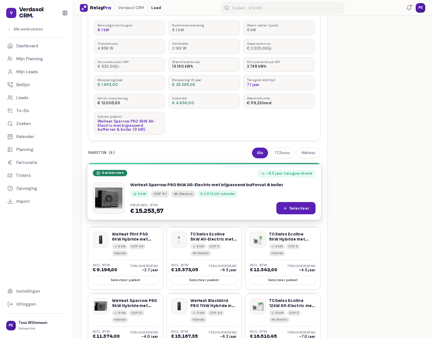432x338 pixels.
Task: Select the WeHeat Flint P40 package
Action: click(125, 280)
